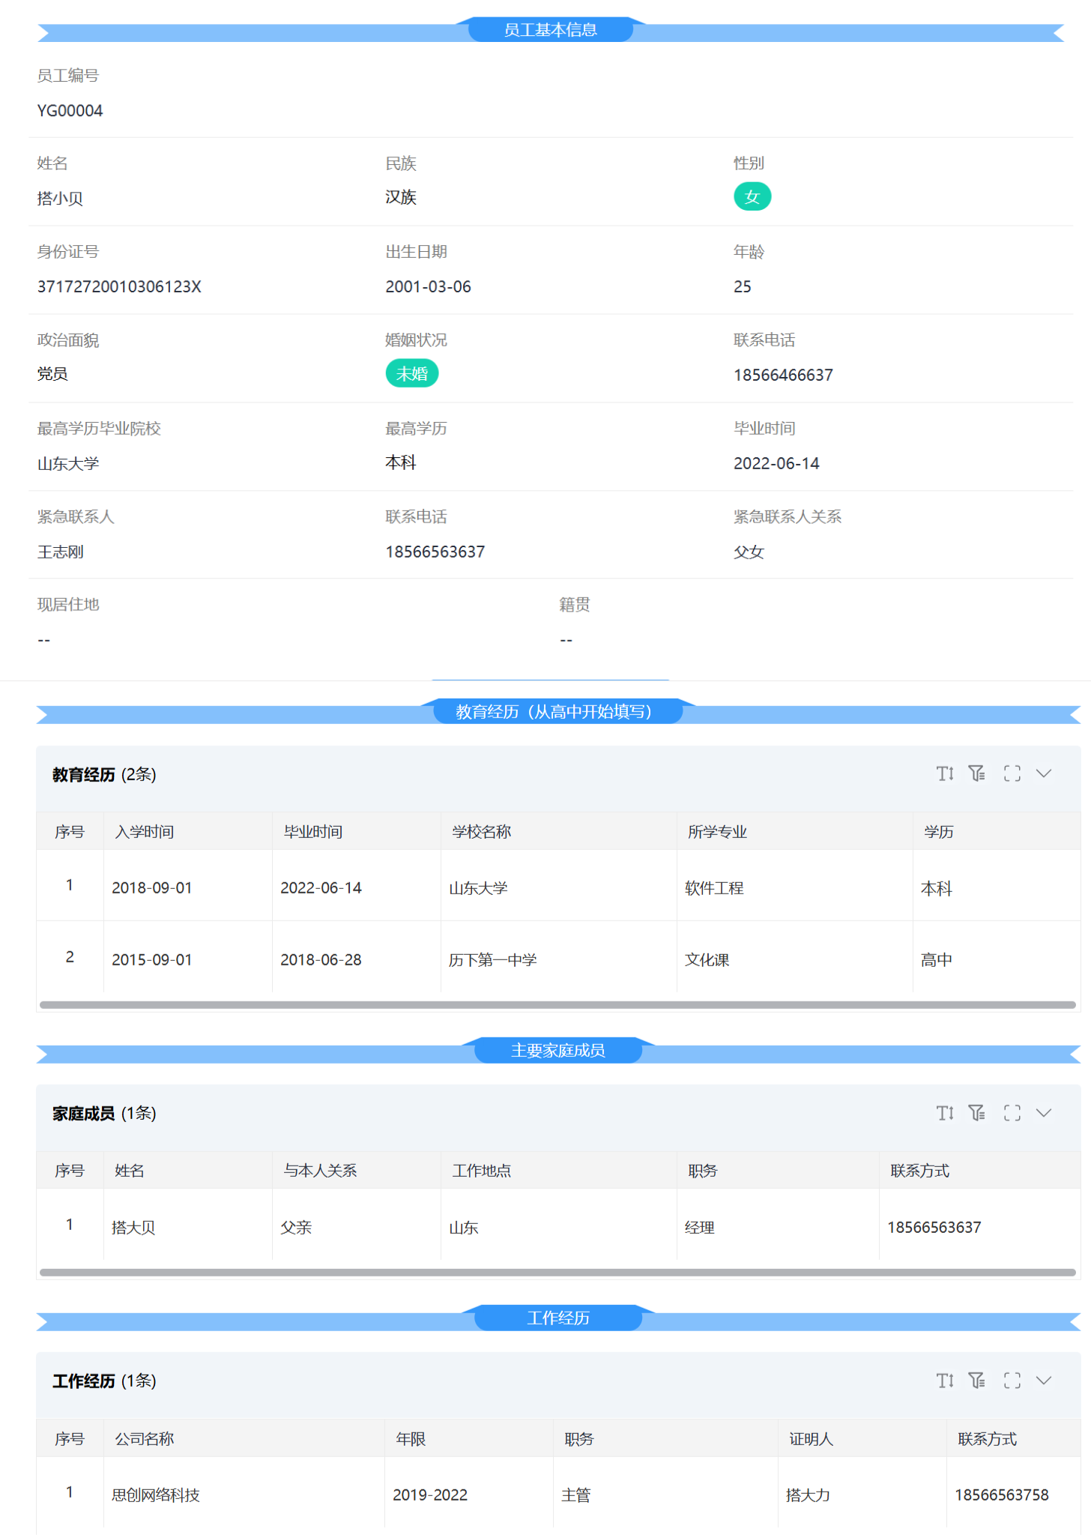1091x1535 pixels.
Task: Click the 教育经历 (2条) table title
Action: click(104, 775)
